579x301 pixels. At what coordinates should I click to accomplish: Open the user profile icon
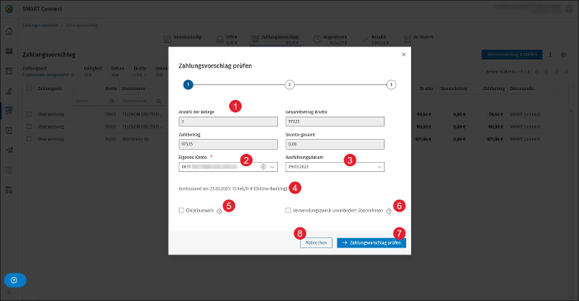point(569,9)
